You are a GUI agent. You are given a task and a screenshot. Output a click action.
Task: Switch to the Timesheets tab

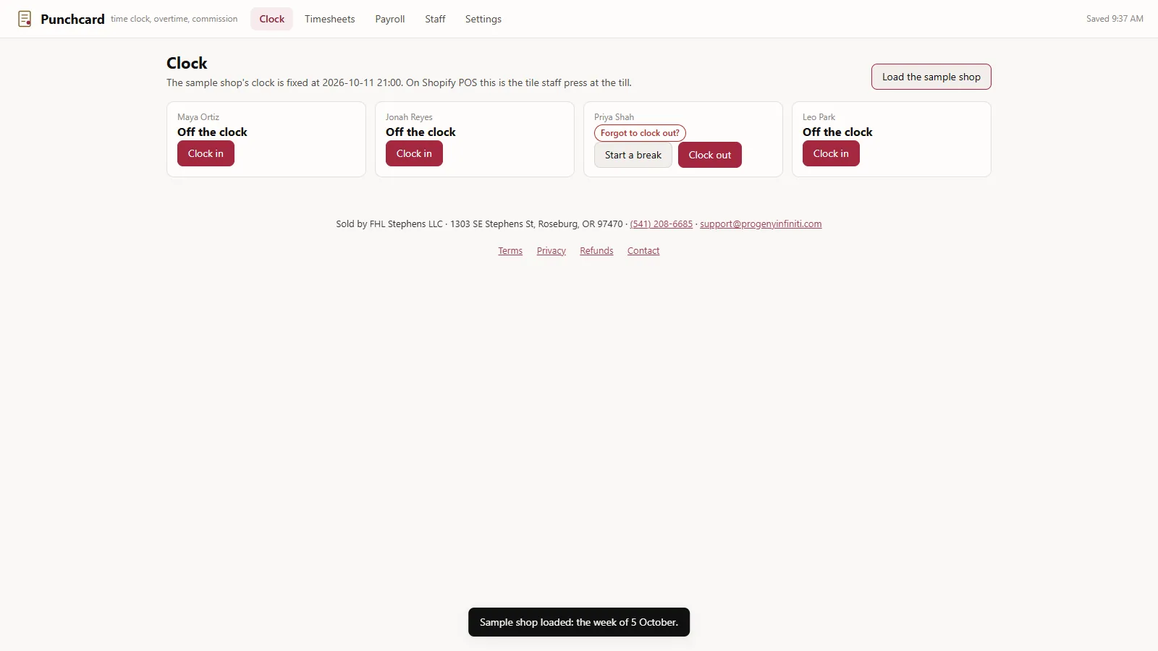(330, 19)
